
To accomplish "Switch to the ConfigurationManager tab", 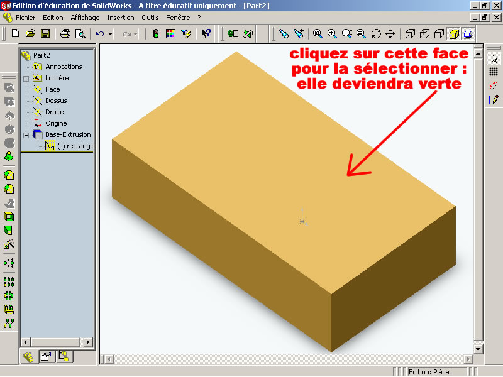I will tap(64, 356).
